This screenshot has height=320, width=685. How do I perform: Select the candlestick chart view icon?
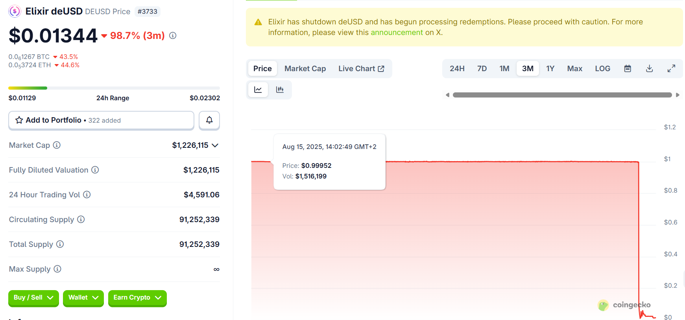coord(280,90)
